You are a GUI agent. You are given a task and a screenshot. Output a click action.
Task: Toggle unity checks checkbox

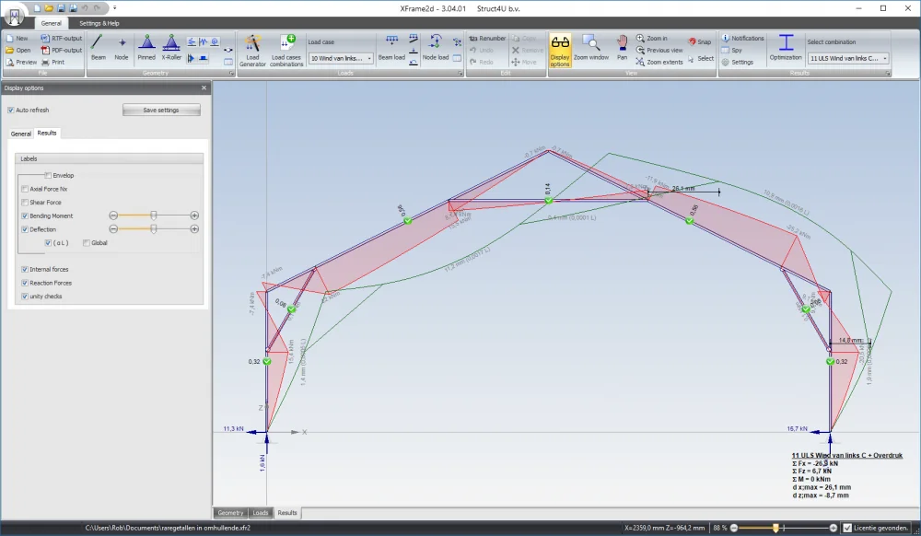pos(25,296)
